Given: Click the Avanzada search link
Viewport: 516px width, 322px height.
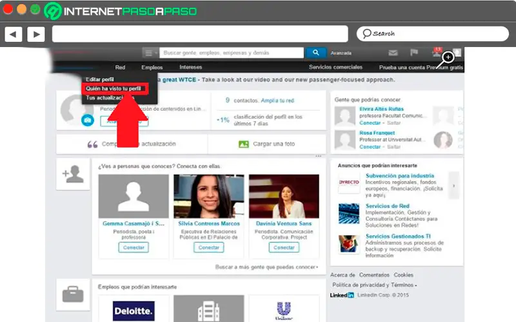Looking at the screenshot, I should pos(341,53).
